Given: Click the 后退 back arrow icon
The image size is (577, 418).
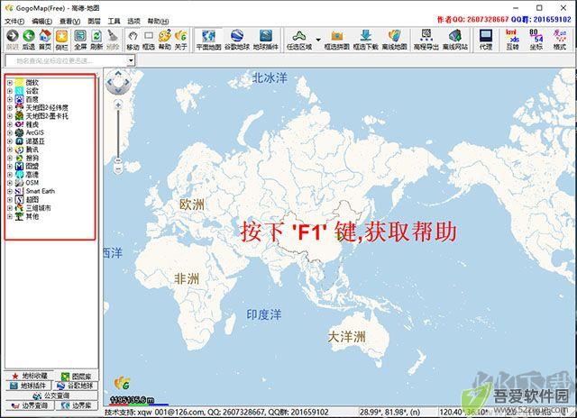Looking at the screenshot, I should point(29,40).
